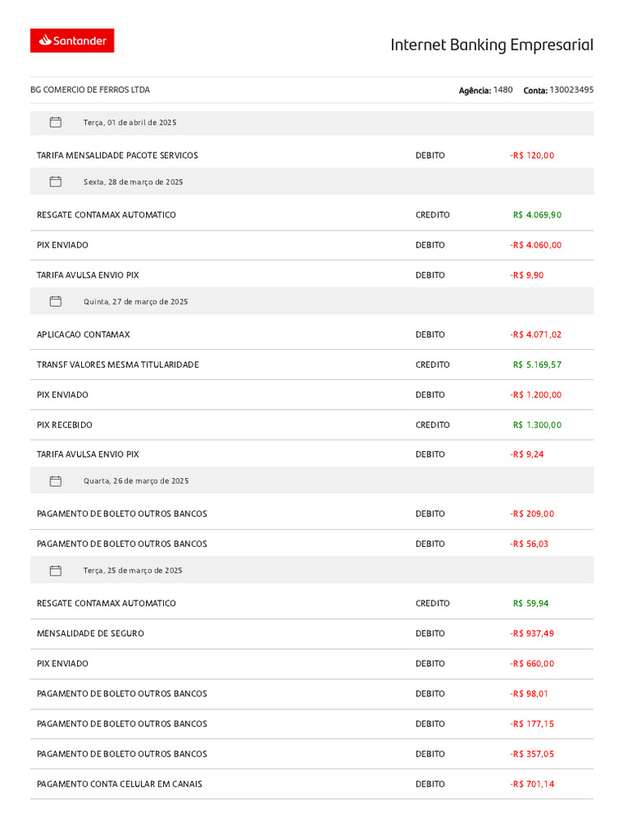Screen dimensions: 623x831
Task: Click company name BG COMERCIO DE FERROS LTDA
Action: point(90,89)
